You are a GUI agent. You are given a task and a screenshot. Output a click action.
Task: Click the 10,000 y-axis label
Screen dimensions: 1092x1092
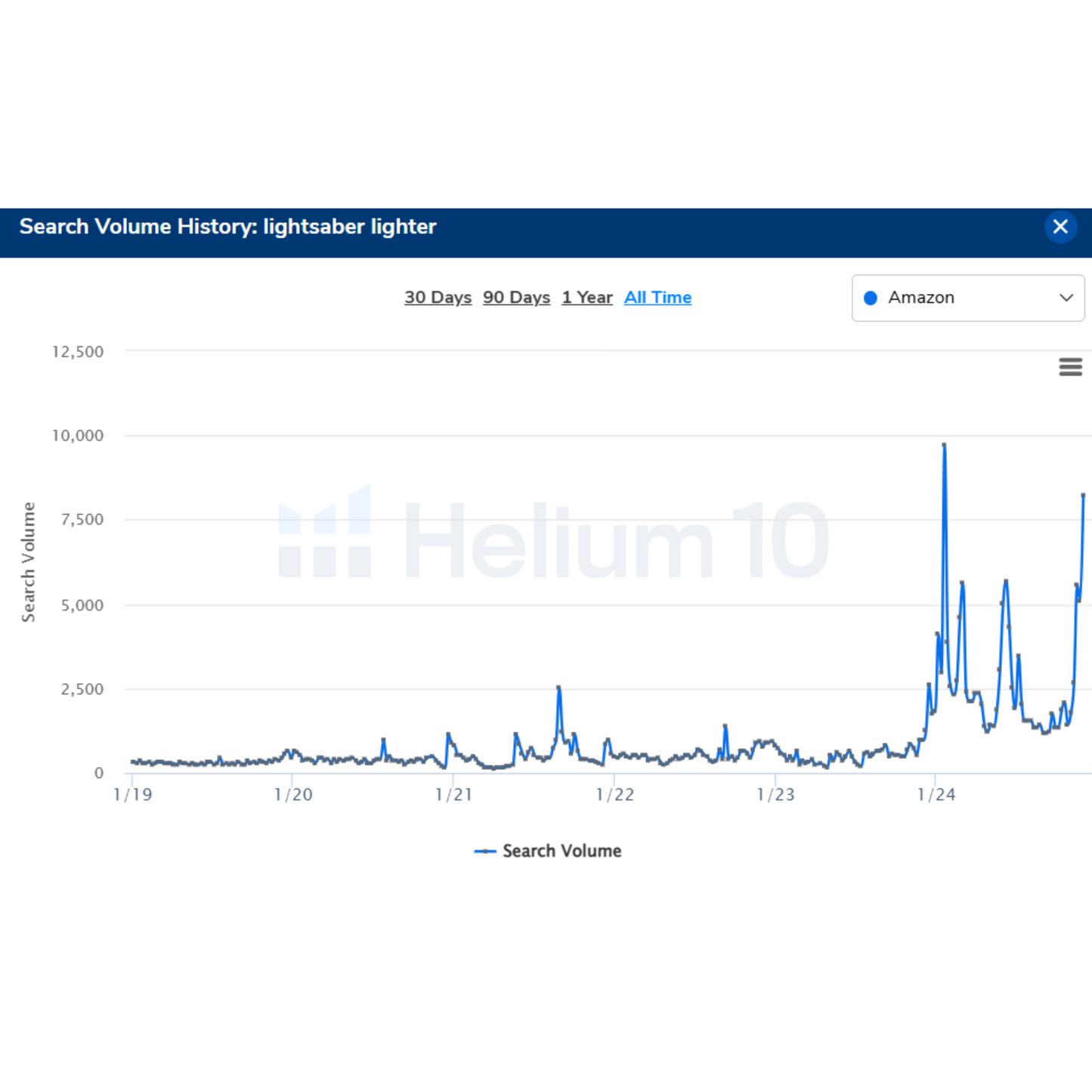coord(78,436)
